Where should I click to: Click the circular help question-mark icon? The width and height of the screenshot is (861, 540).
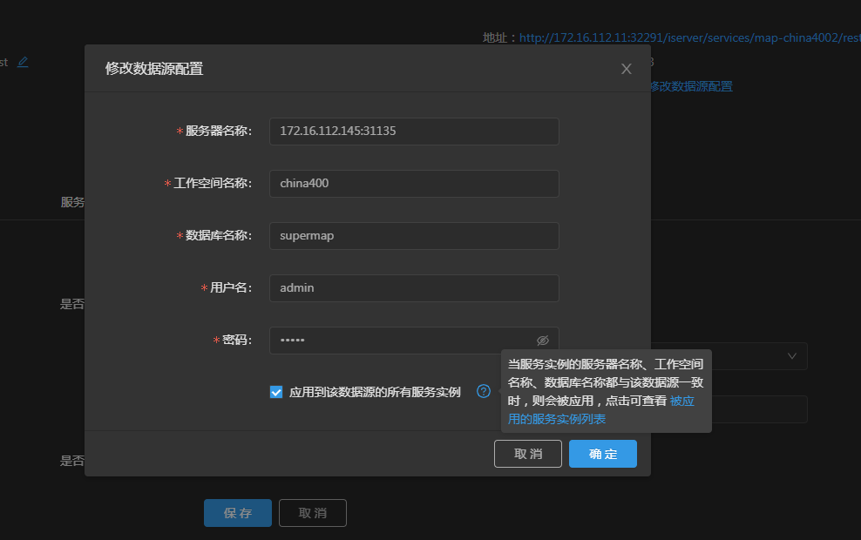pos(484,391)
